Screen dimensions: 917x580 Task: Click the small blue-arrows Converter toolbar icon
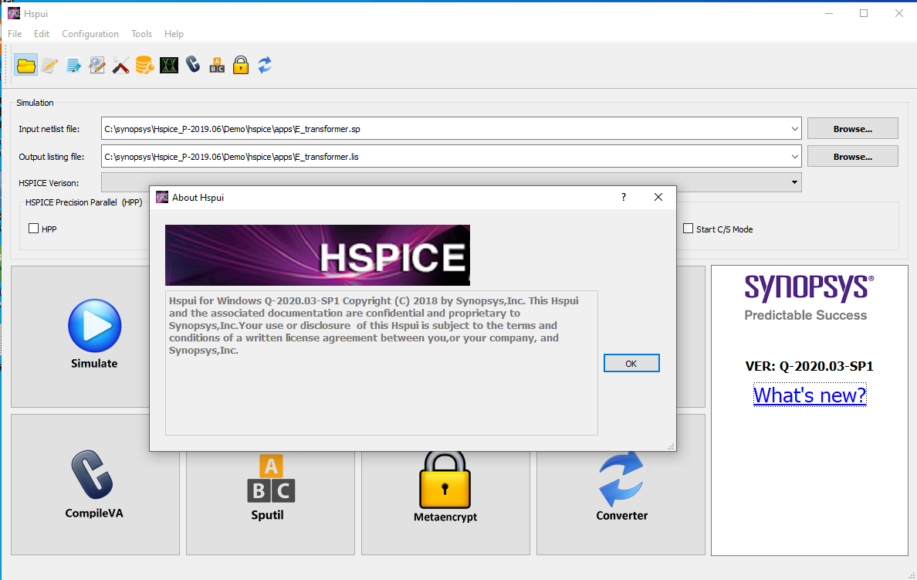pyautogui.click(x=265, y=65)
